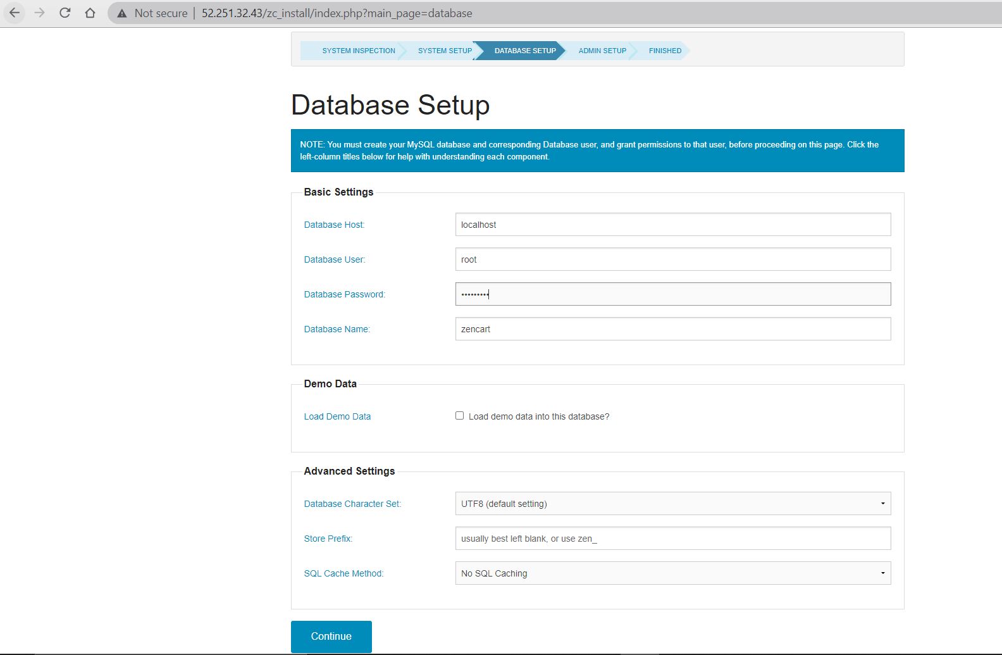The height and width of the screenshot is (655, 1002).
Task: Click the Load Demo Data help link
Action: coord(337,416)
